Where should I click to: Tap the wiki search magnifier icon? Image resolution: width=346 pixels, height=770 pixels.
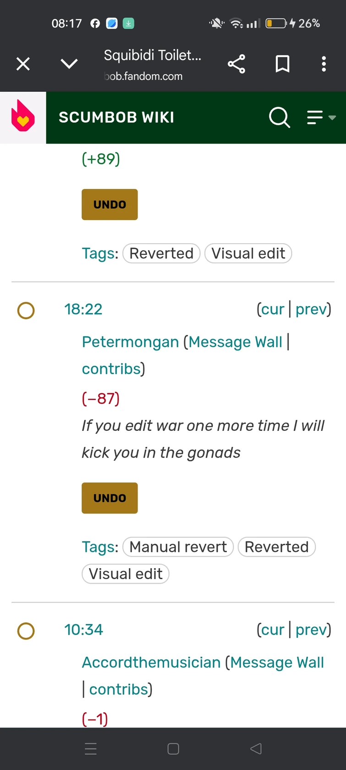click(x=279, y=117)
